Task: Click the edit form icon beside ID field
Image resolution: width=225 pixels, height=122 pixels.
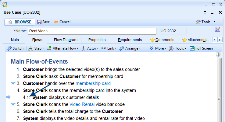Action: click(x=218, y=30)
